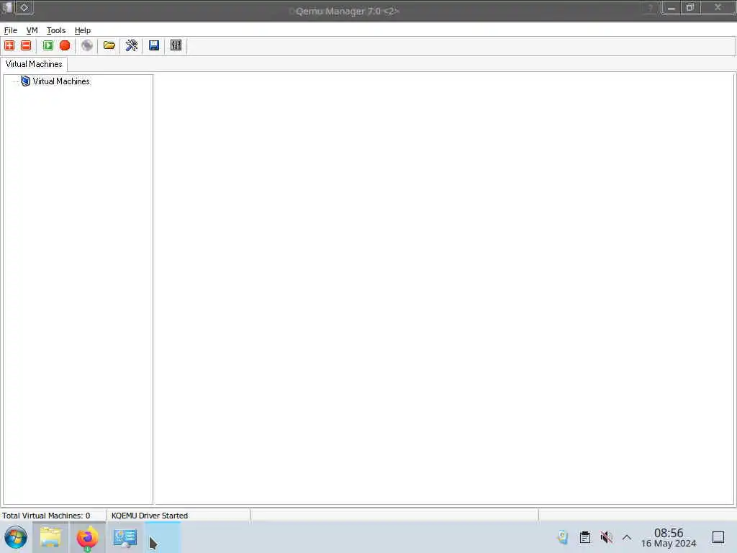Open the yellow folder toolbar icon
The image size is (737, 553).
click(x=109, y=45)
